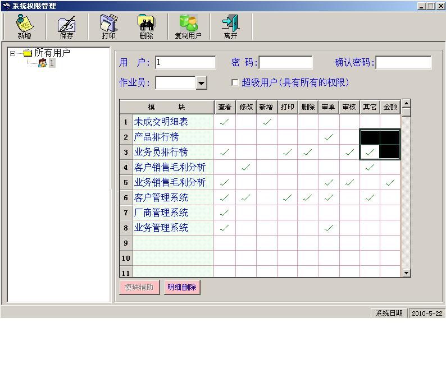Click the 其它 column header
This screenshot has width=446, height=383.
click(x=370, y=107)
